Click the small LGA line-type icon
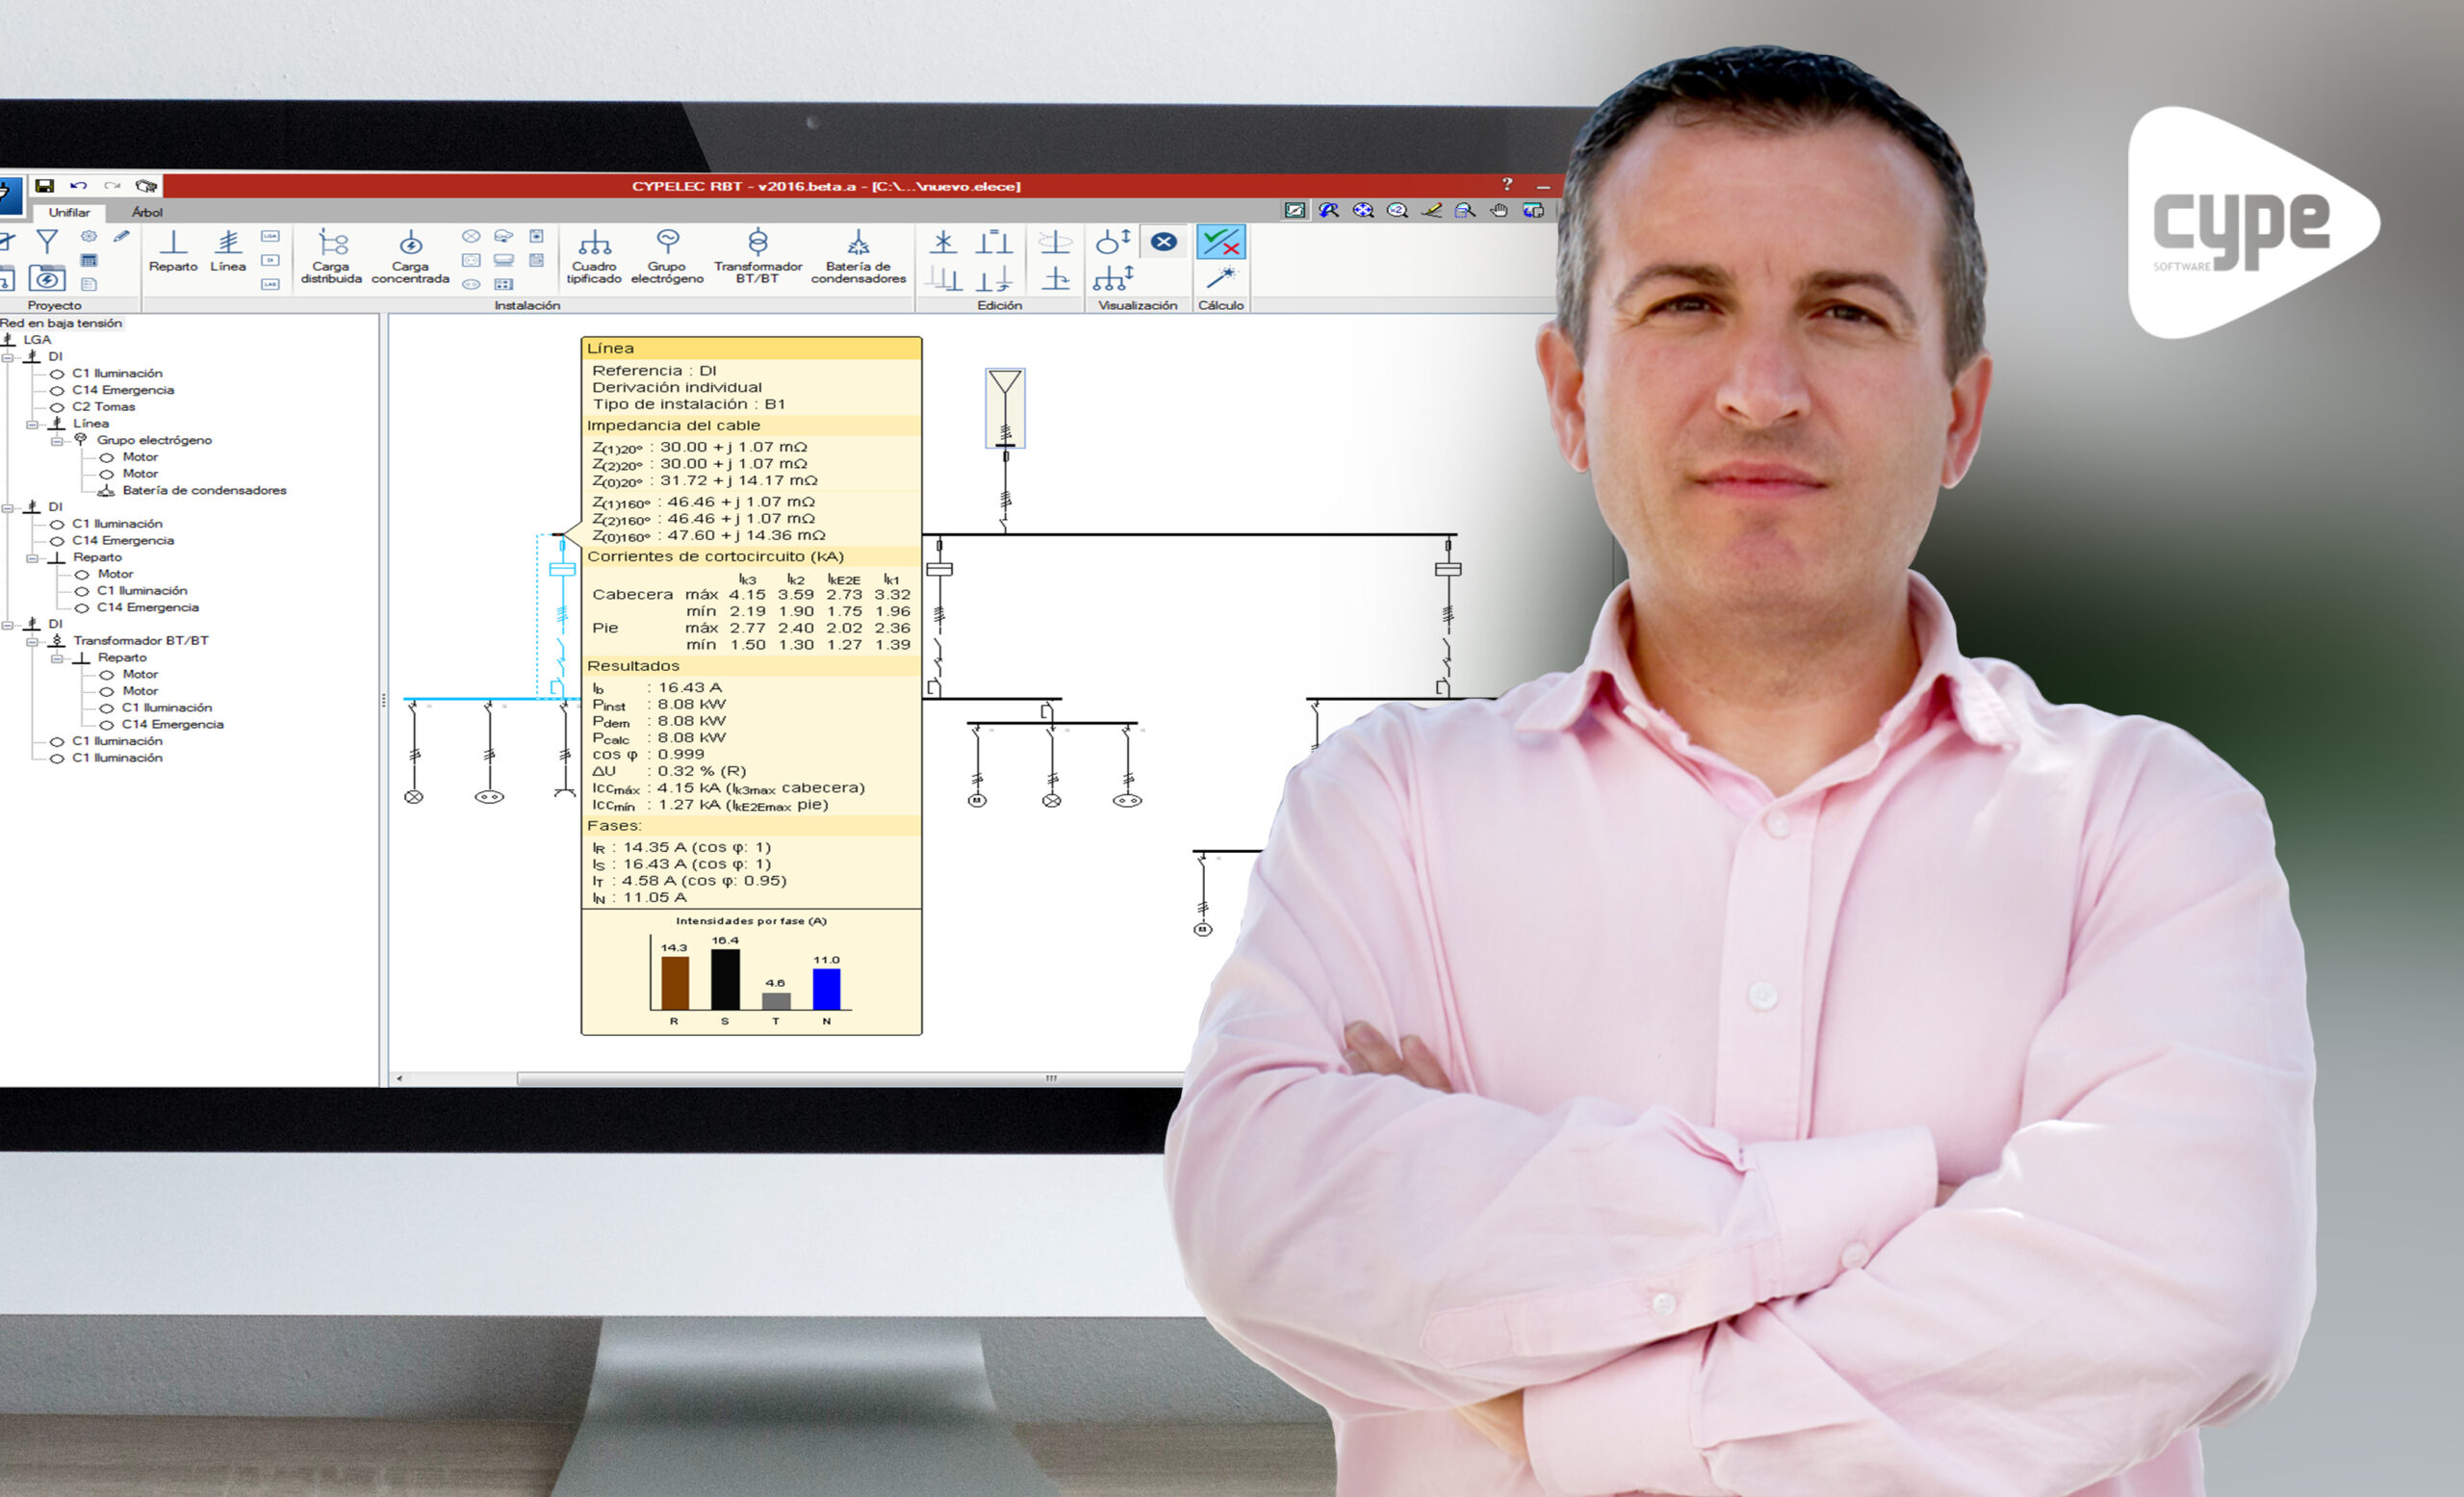The height and width of the screenshot is (1497, 2464). point(270,236)
